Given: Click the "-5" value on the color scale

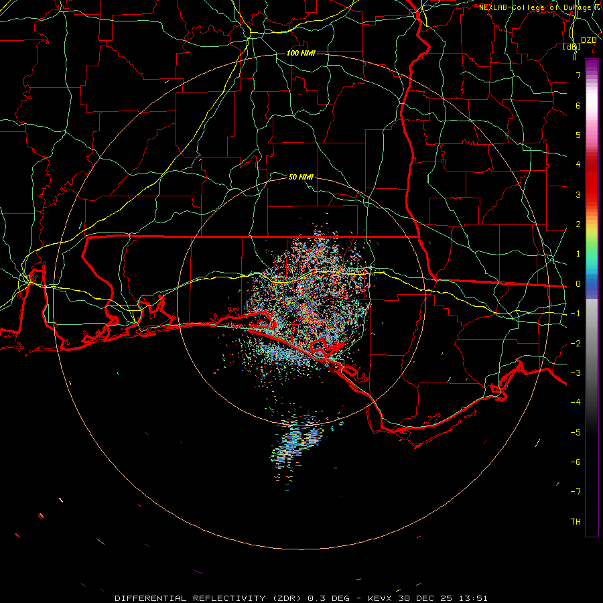Looking at the screenshot, I should [576, 433].
